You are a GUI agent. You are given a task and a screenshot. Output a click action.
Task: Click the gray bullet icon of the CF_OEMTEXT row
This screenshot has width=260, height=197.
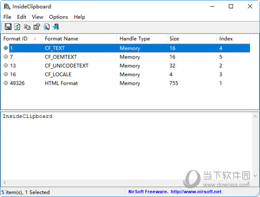point(6,57)
